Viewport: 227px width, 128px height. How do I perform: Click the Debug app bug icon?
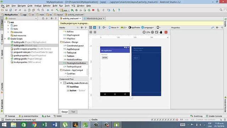[x=77, y=10]
